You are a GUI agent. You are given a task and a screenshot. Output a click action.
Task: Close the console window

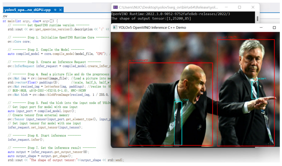tap(253, 7)
